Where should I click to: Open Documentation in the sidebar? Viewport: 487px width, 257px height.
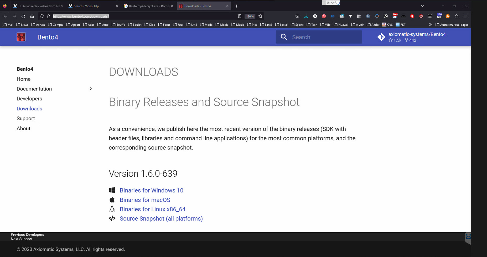tap(34, 89)
